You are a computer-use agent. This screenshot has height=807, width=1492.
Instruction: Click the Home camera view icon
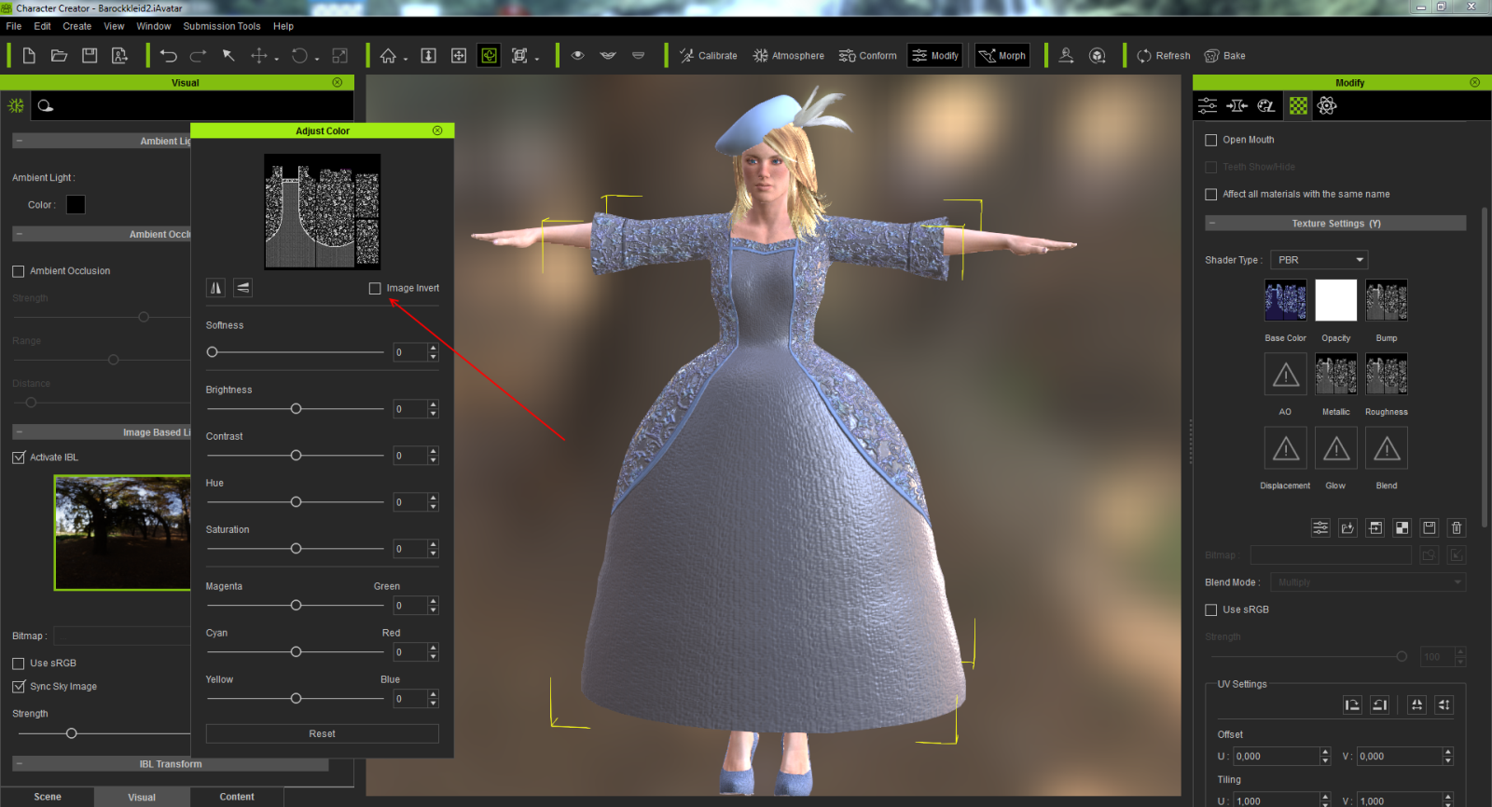(x=388, y=56)
